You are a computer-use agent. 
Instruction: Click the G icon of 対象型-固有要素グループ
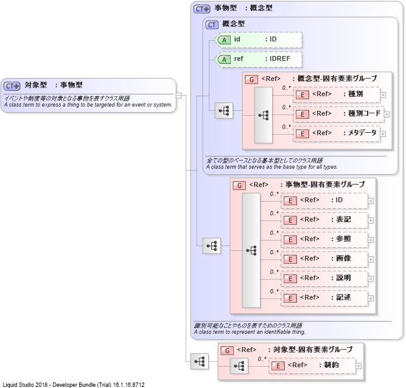[x=227, y=351]
